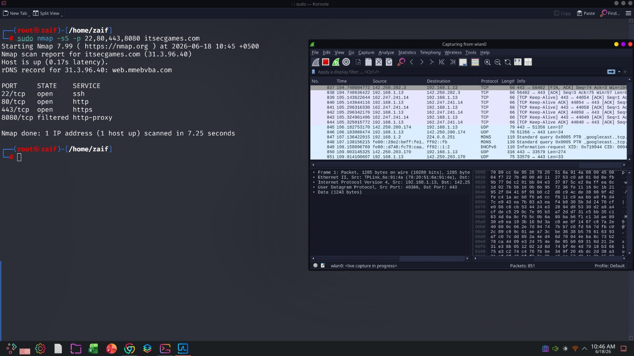Find a packet with magnifier icon
Image resolution: width=634 pixels, height=356 pixels.
point(401,62)
